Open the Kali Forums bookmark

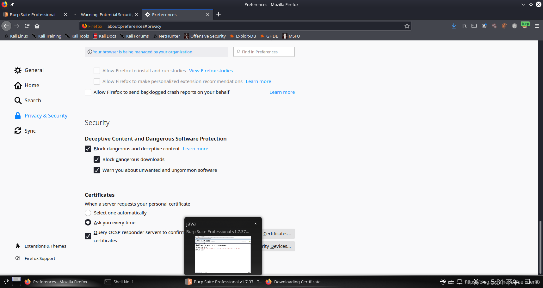(x=134, y=36)
